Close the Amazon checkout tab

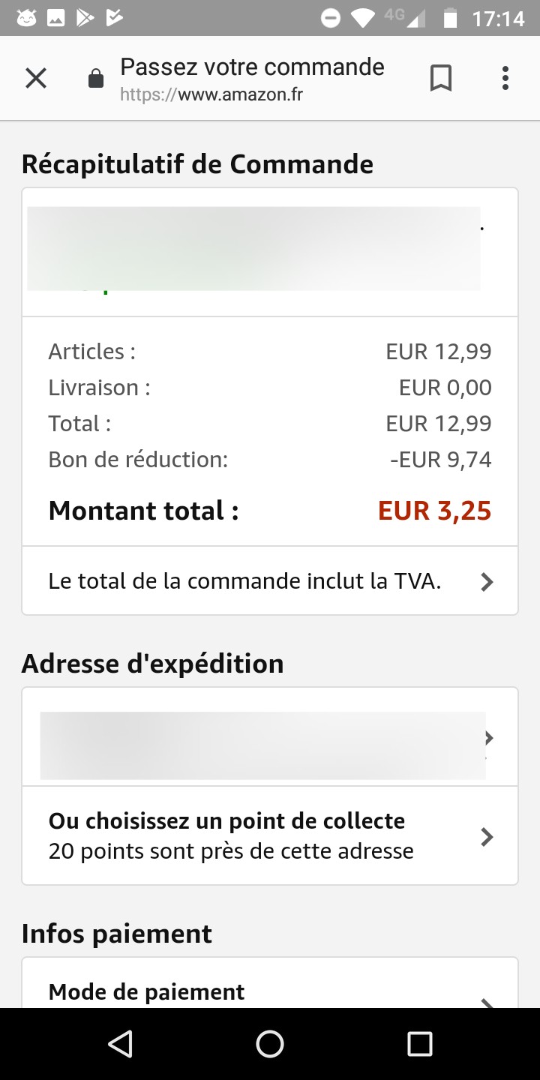(36, 78)
